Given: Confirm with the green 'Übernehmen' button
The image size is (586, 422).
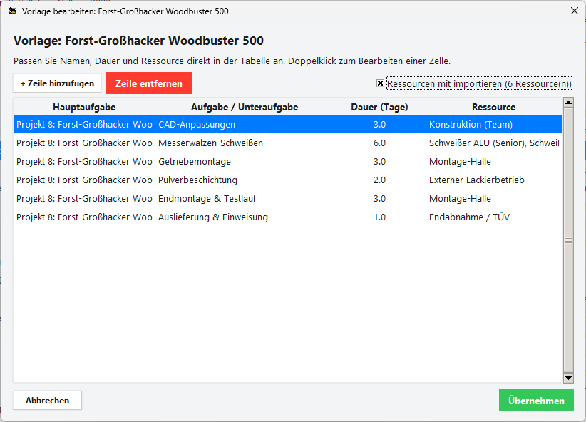Looking at the screenshot, I should (x=536, y=401).
